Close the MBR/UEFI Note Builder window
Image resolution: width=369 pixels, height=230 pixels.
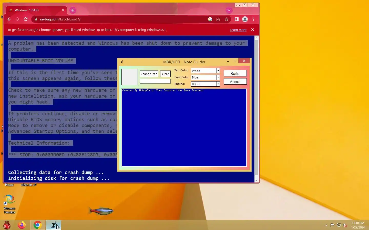pos(244,61)
